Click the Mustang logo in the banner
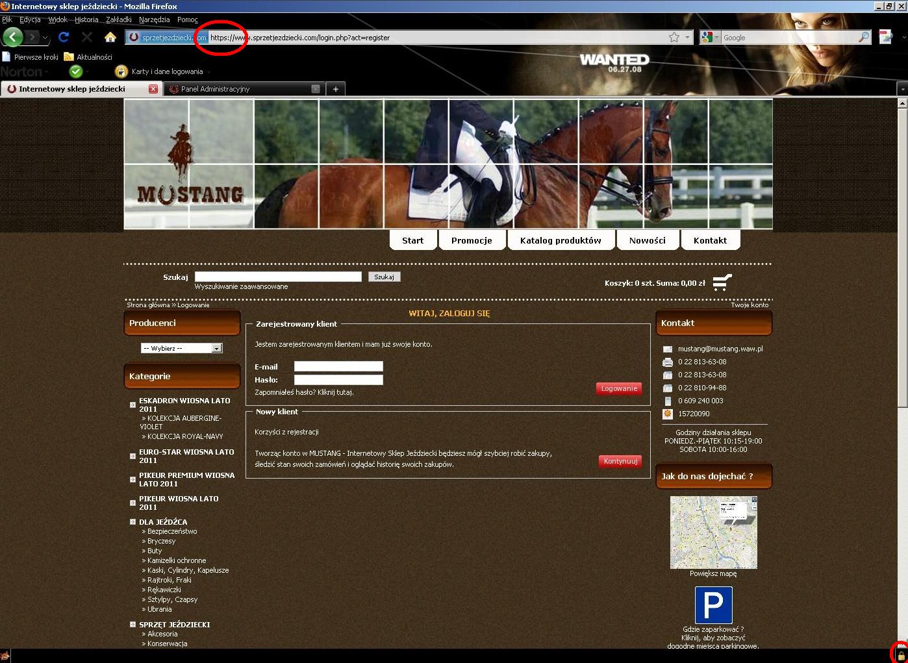Screen dimensions: 908x663 (x=189, y=164)
